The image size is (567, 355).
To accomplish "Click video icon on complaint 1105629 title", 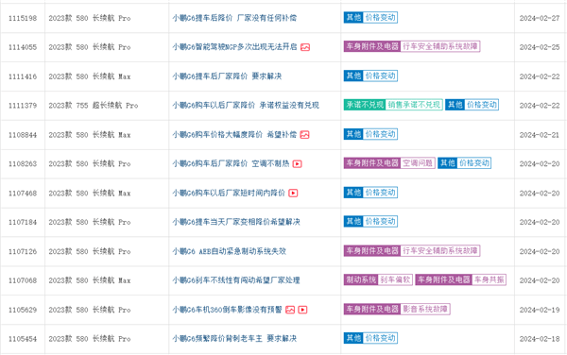I will pyautogui.click(x=302, y=310).
